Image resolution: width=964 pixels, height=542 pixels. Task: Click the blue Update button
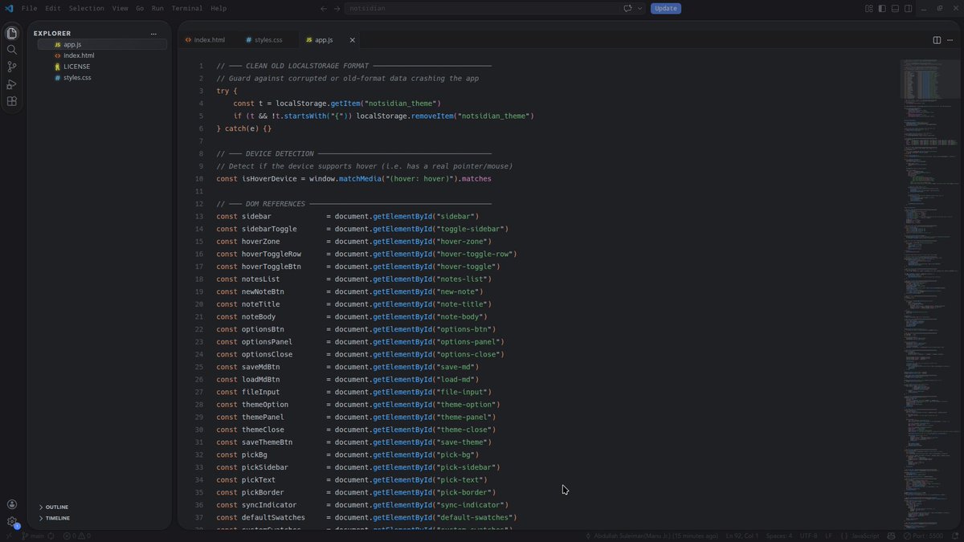[x=666, y=8]
